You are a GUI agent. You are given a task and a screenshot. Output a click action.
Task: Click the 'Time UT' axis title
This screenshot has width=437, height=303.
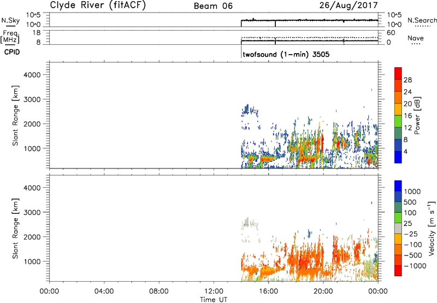tap(214, 300)
